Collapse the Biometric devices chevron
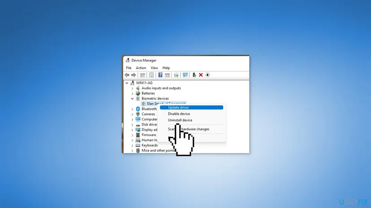 133,99
